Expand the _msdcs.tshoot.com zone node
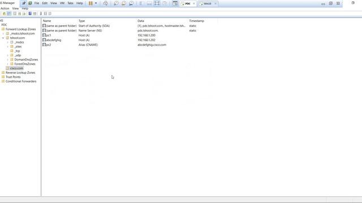Image resolution: width=362 pixels, height=203 pixels. point(3,34)
